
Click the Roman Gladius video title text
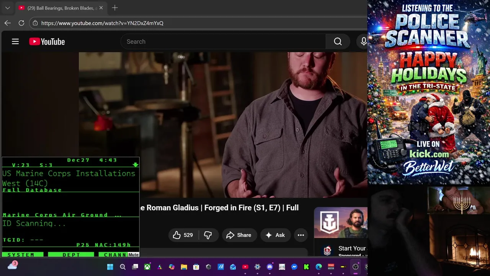219,208
